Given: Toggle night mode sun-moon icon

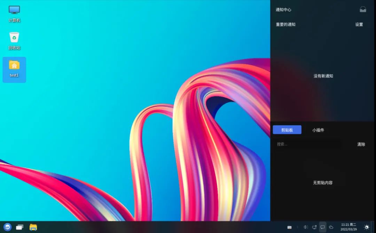Looking at the screenshot, I should point(366,227).
